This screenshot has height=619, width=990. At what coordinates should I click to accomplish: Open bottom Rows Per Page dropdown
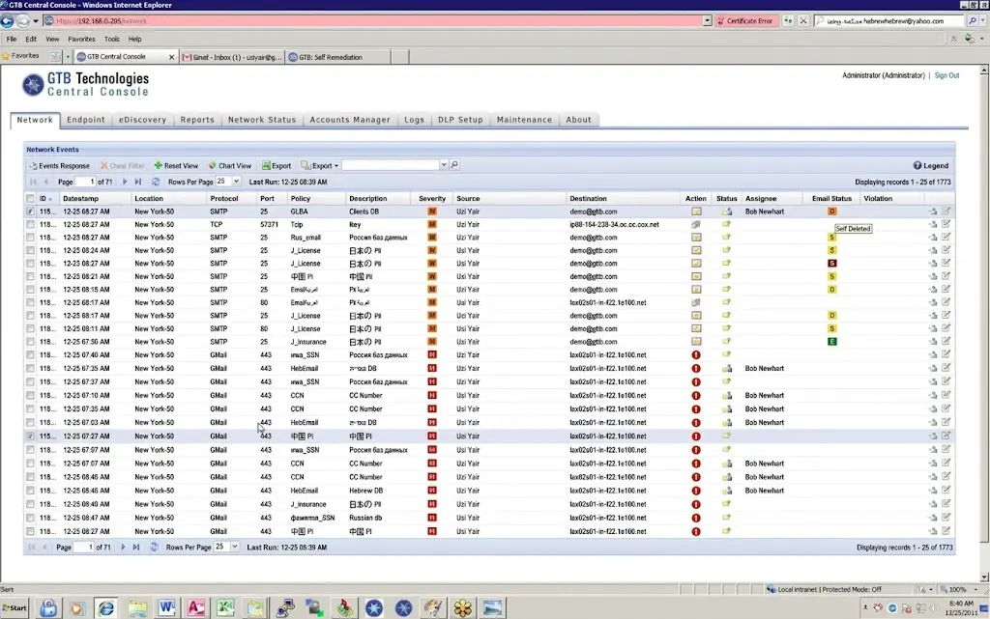(234, 548)
